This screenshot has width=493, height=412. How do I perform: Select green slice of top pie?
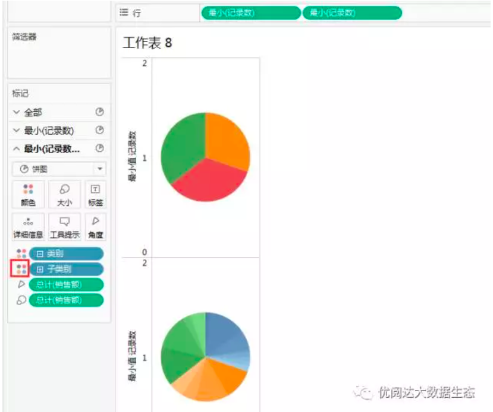click(184, 146)
